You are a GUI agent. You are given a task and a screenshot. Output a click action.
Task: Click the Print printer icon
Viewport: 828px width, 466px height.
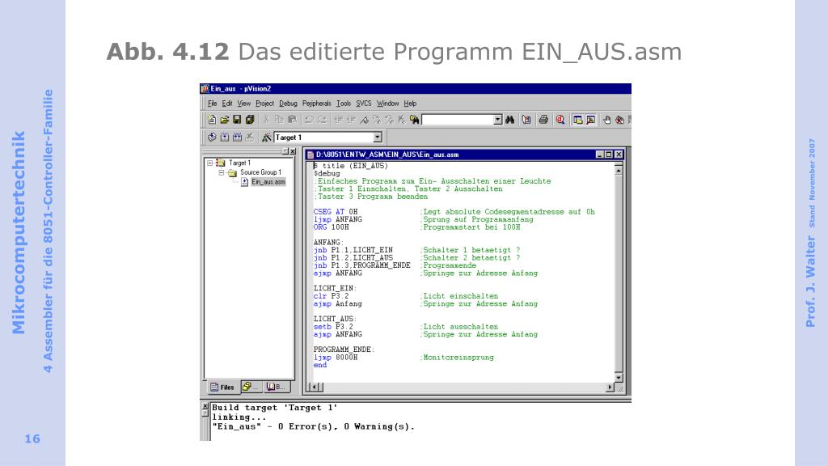click(543, 120)
